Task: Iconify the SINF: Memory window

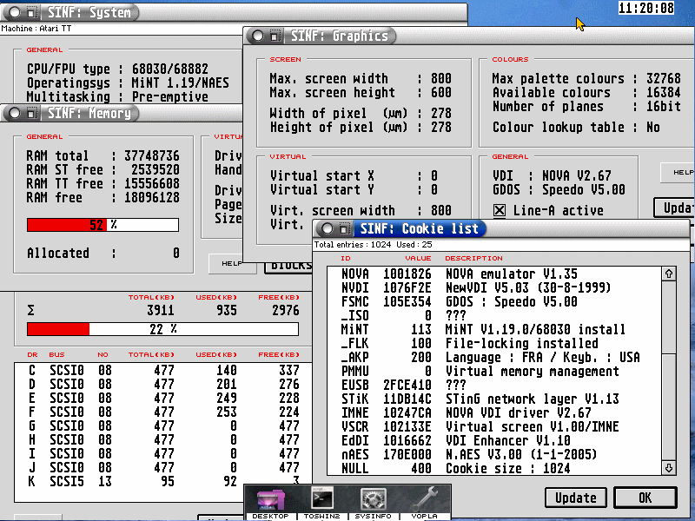Action: point(30,114)
